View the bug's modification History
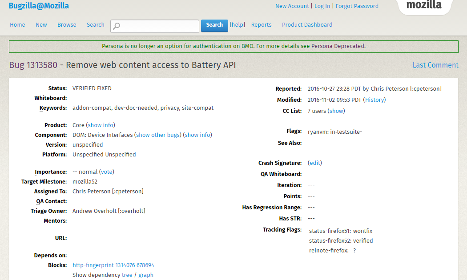 374,100
